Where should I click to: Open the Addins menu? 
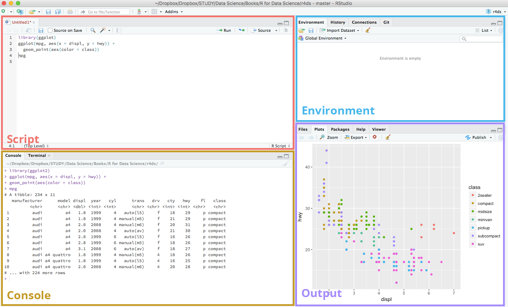pos(174,12)
